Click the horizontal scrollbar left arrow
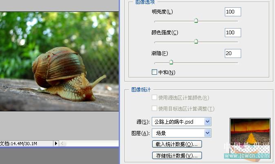This screenshot has height=164, width=275. point(62,144)
